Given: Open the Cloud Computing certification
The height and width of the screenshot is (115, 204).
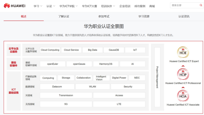Looking at the screenshot, I should tap(50, 50).
